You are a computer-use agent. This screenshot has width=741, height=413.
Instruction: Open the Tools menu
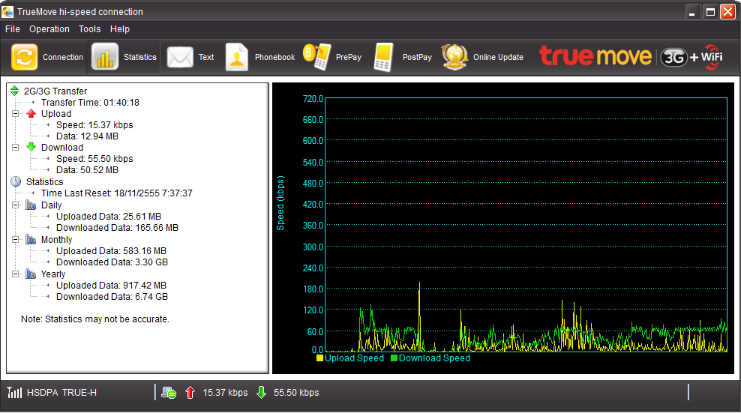click(90, 28)
